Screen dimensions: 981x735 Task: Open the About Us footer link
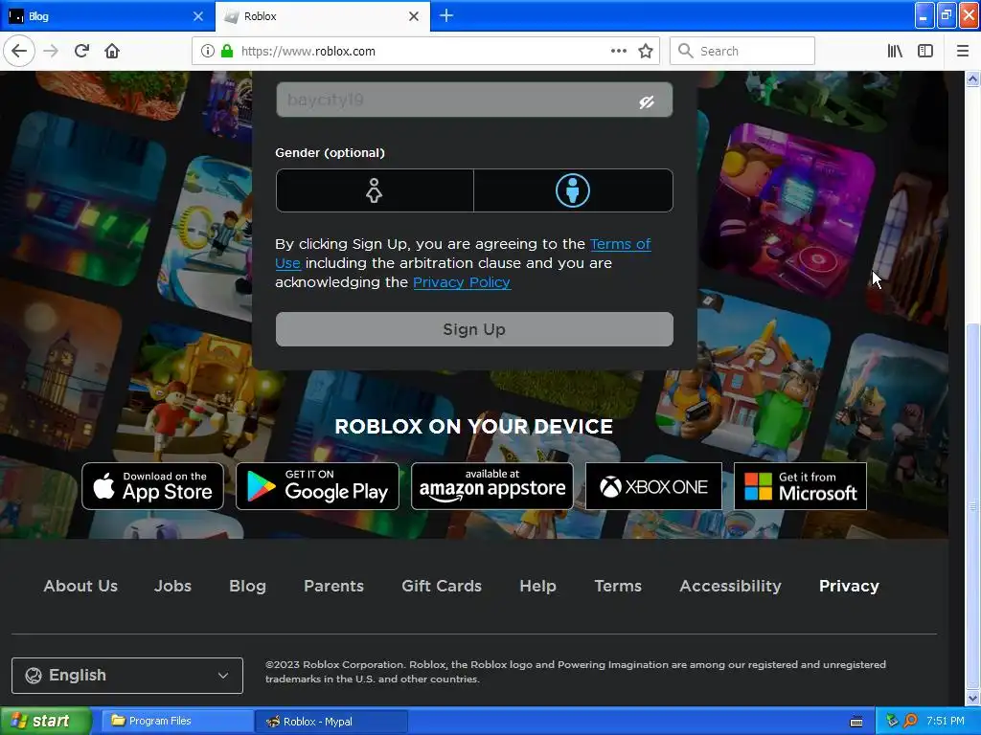coord(80,587)
